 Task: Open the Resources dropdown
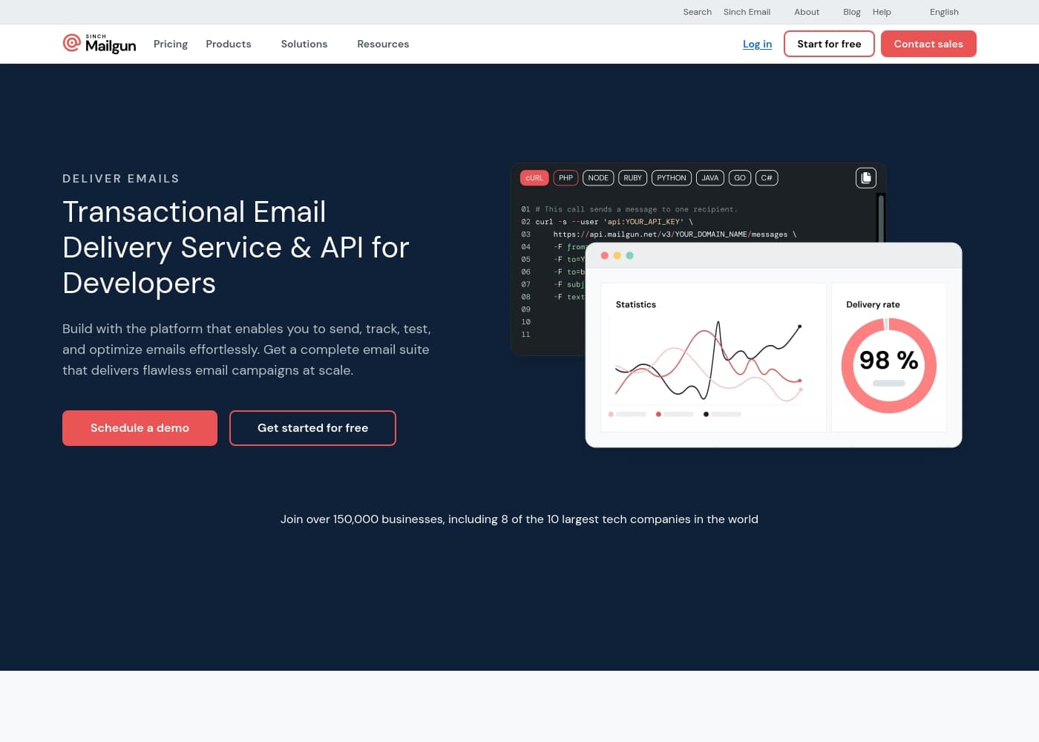(x=383, y=44)
